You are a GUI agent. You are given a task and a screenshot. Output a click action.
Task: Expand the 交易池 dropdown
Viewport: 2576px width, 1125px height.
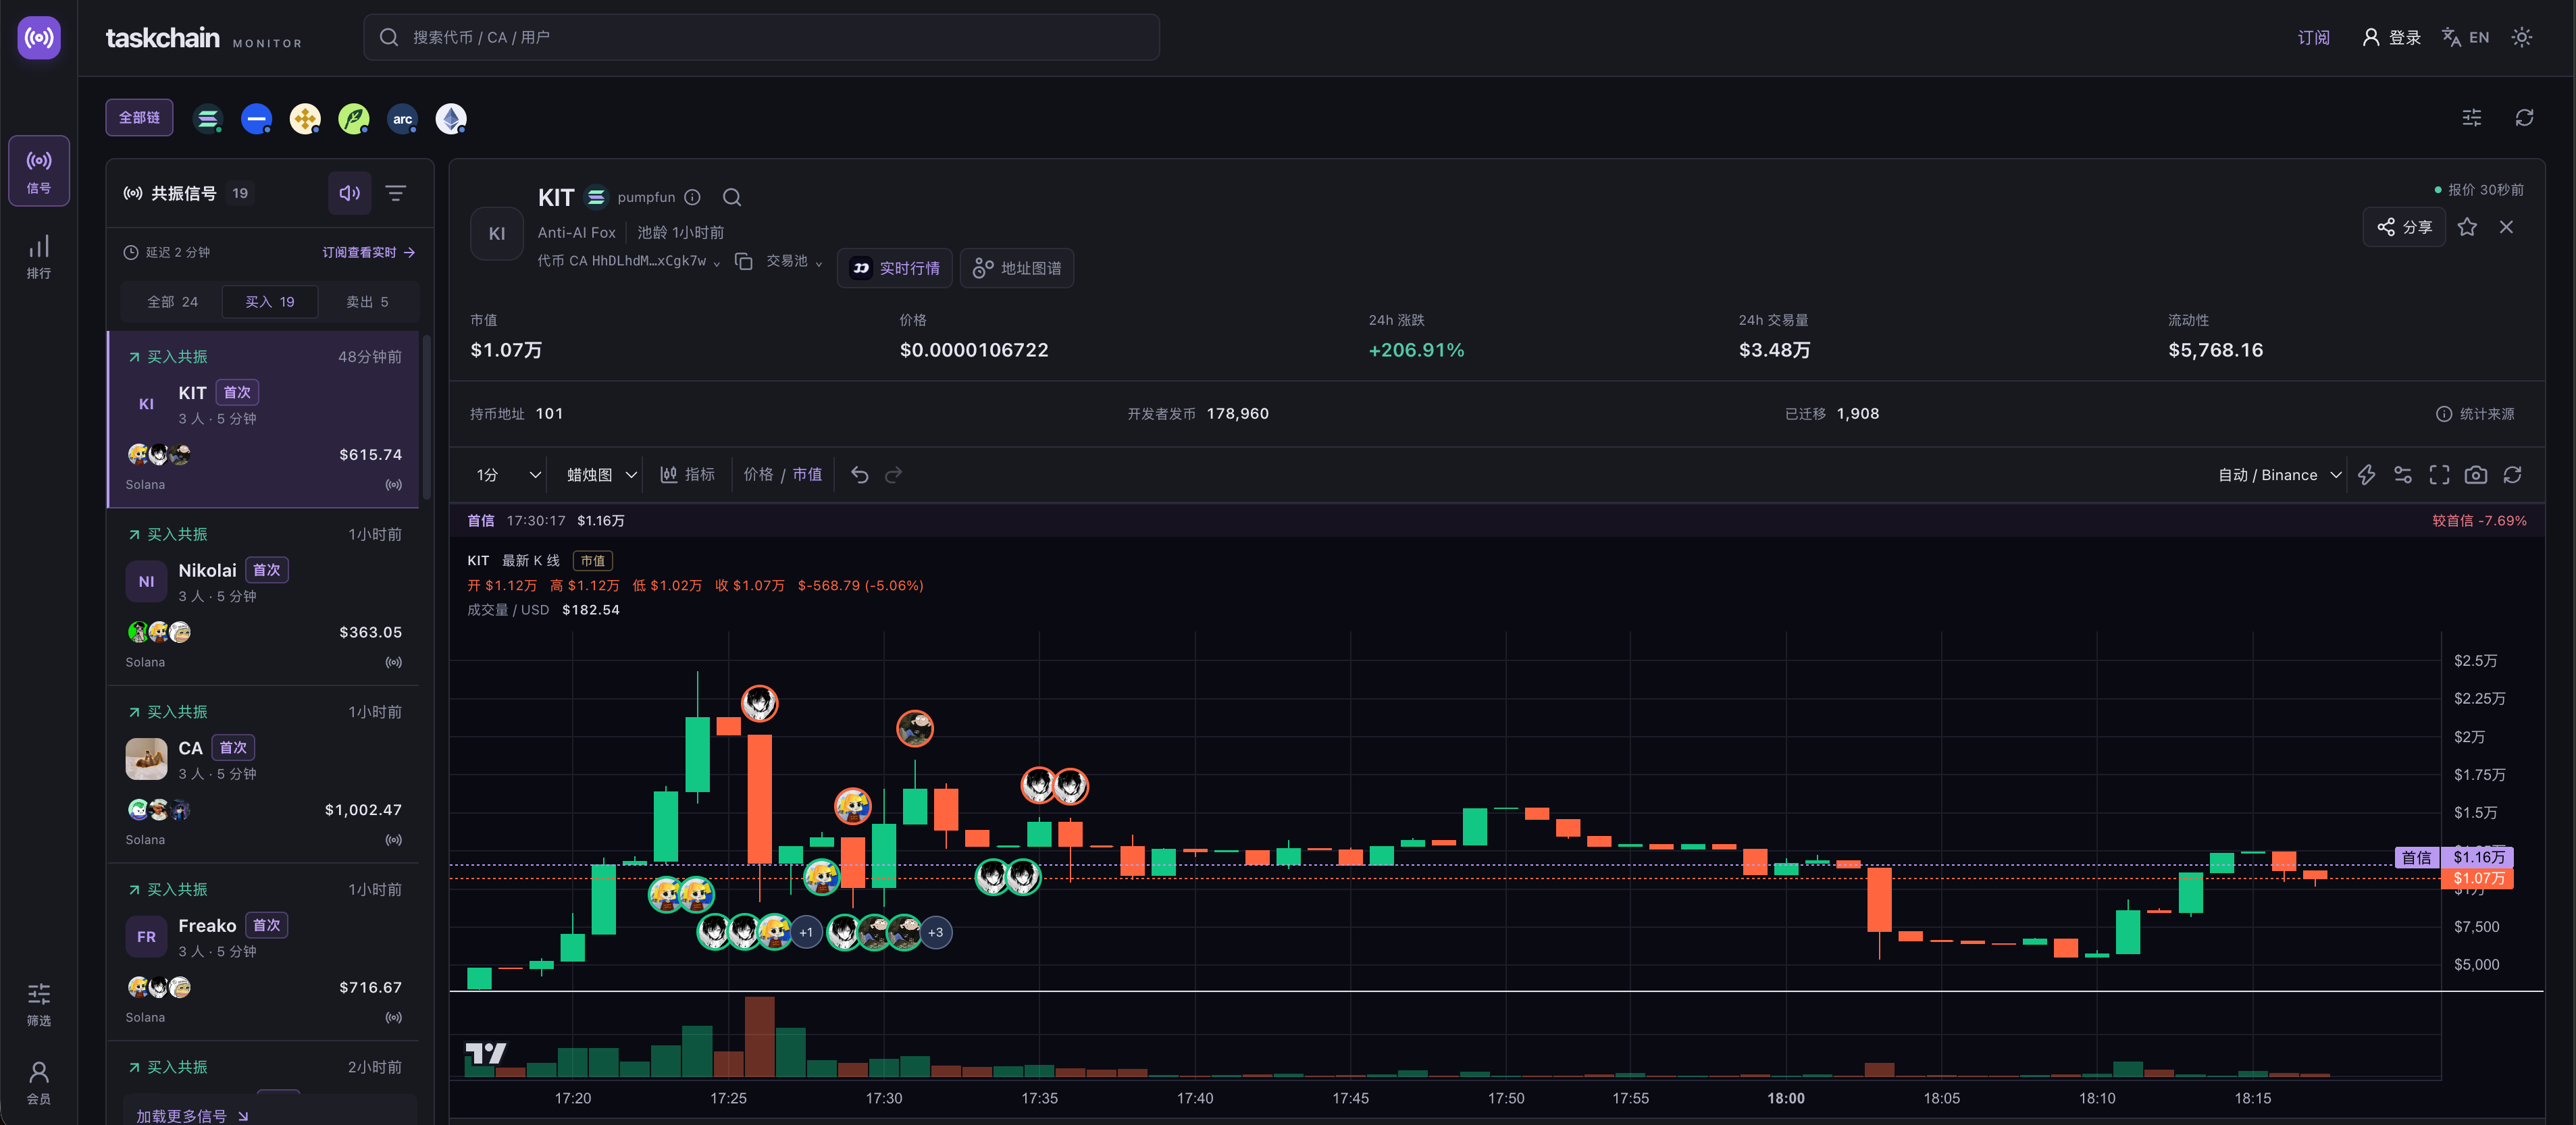pos(794,261)
